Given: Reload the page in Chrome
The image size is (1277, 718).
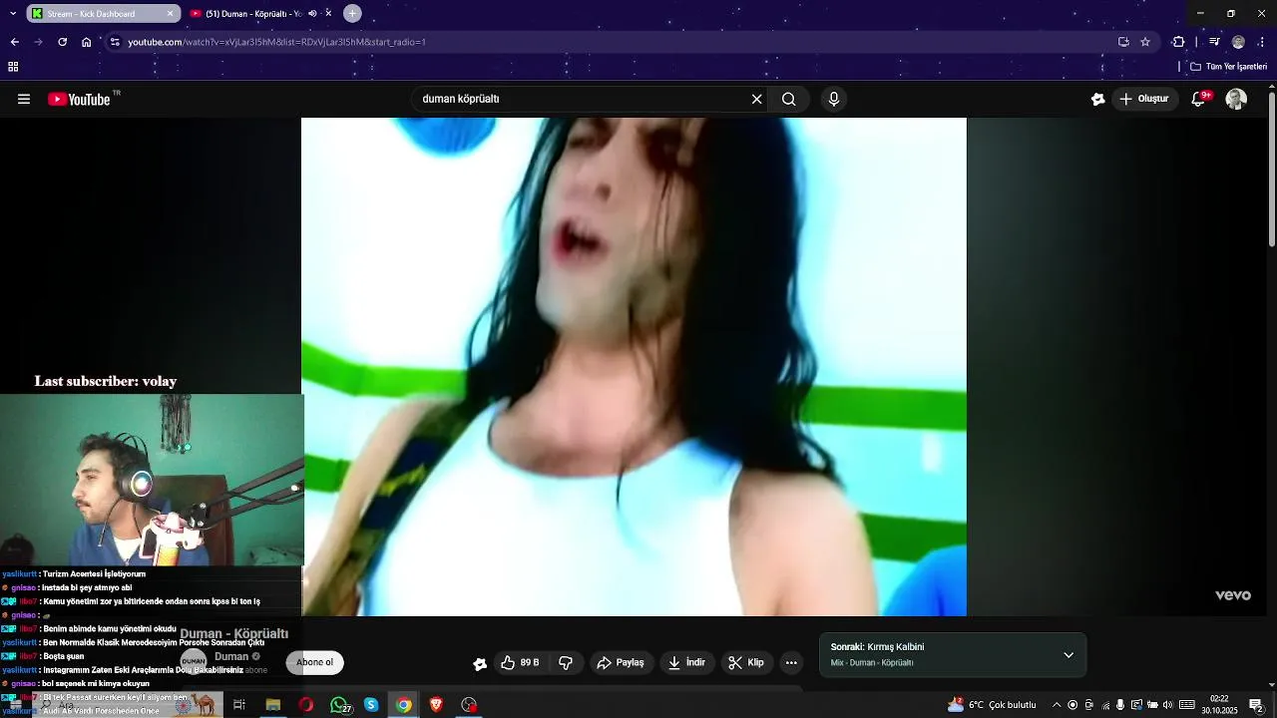Looking at the screenshot, I should [63, 42].
